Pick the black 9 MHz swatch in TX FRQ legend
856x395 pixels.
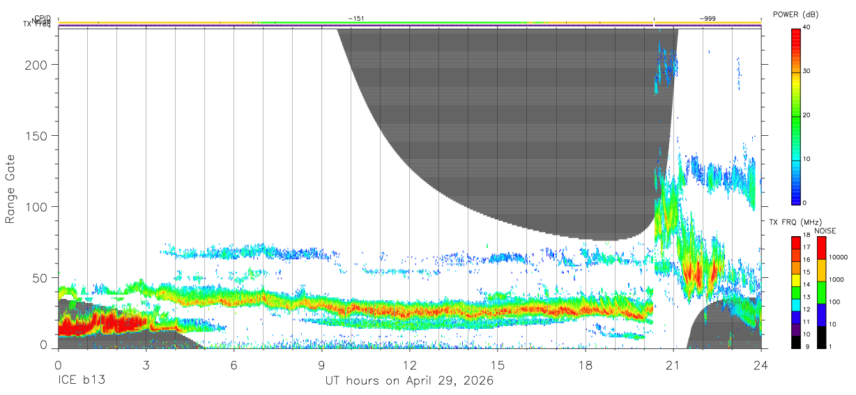point(795,342)
